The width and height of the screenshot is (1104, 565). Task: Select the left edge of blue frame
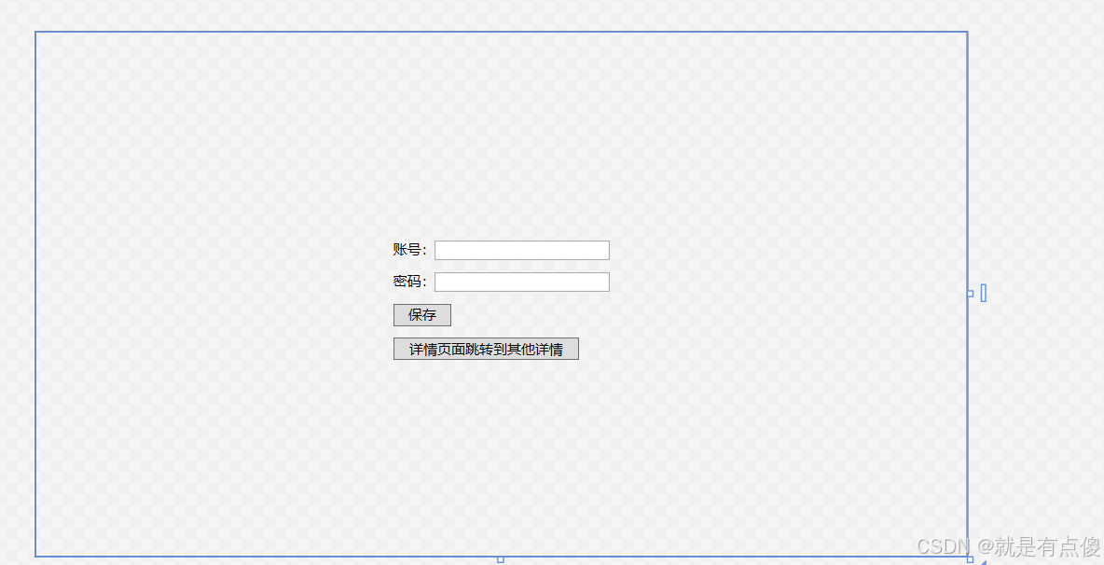pyautogui.click(x=35, y=294)
